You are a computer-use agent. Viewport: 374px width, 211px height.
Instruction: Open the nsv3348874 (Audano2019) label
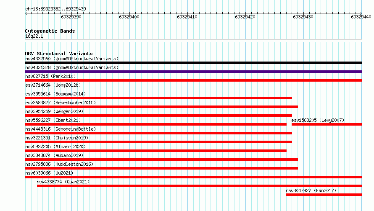pyautogui.click(x=54, y=155)
